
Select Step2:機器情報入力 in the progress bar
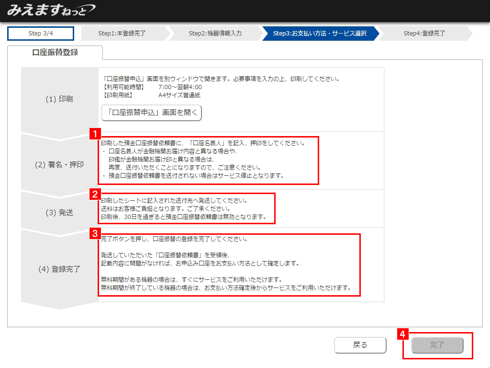click(x=215, y=34)
